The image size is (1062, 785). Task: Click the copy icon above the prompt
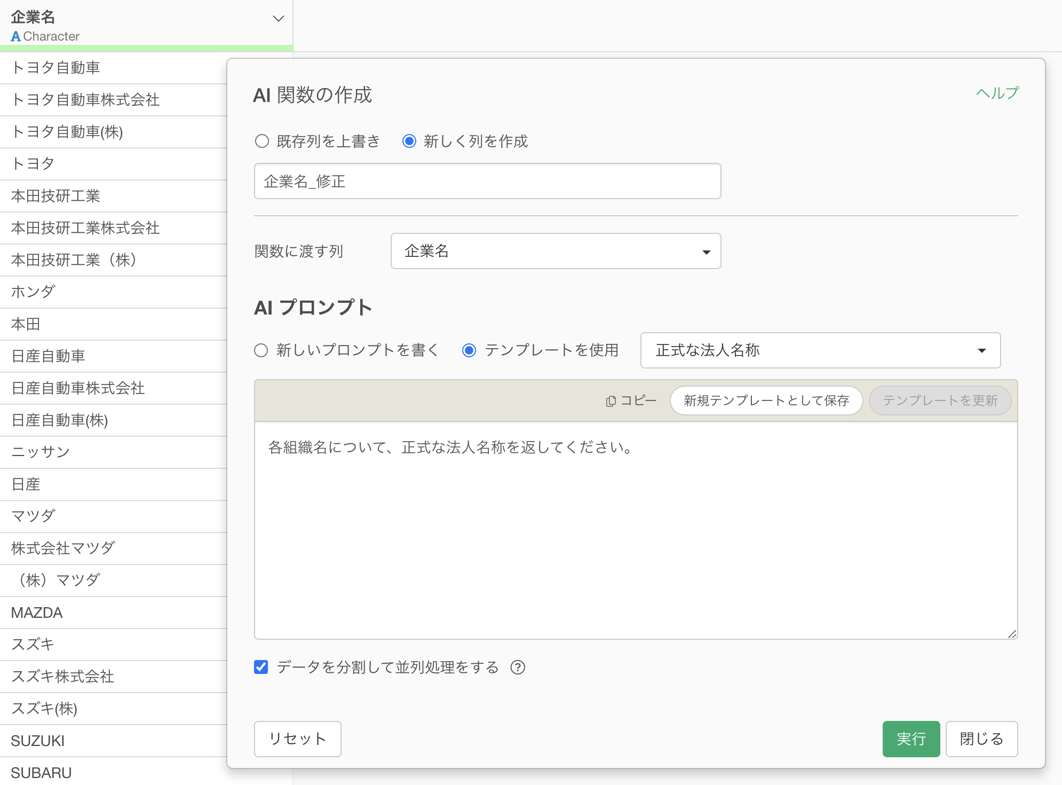[x=611, y=401]
